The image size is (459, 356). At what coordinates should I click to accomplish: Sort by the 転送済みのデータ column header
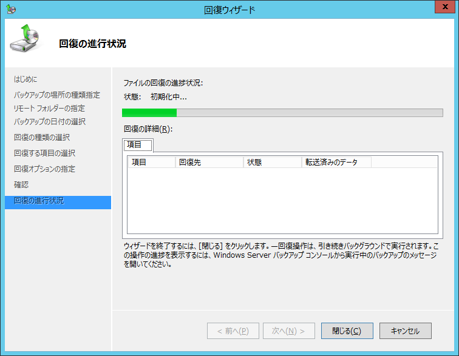(336, 163)
